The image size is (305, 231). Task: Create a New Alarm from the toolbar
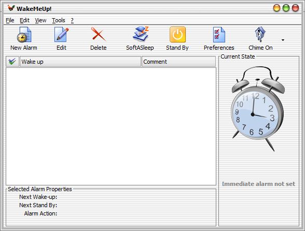pyautogui.click(x=24, y=39)
